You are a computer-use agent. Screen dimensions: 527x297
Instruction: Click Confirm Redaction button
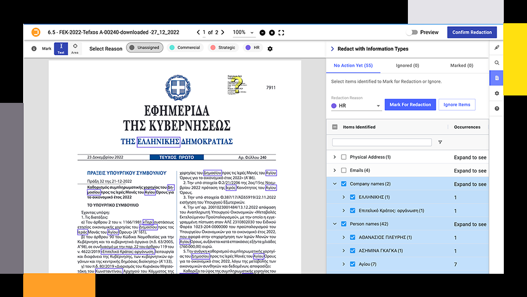[x=472, y=32]
